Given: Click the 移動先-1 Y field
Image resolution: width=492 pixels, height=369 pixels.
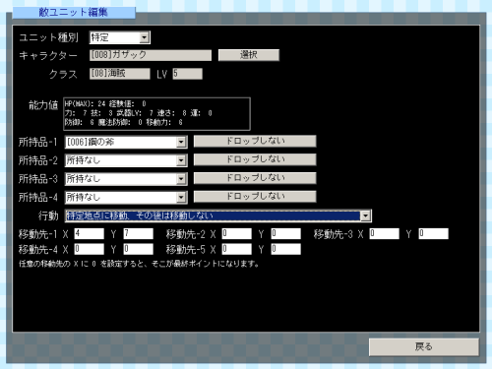Looking at the screenshot, I should [138, 233].
